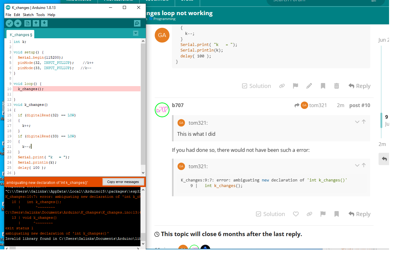Viewport: 394px width, 258px height.
Task: Click the GA avatar on the upper post
Action: click(x=162, y=35)
